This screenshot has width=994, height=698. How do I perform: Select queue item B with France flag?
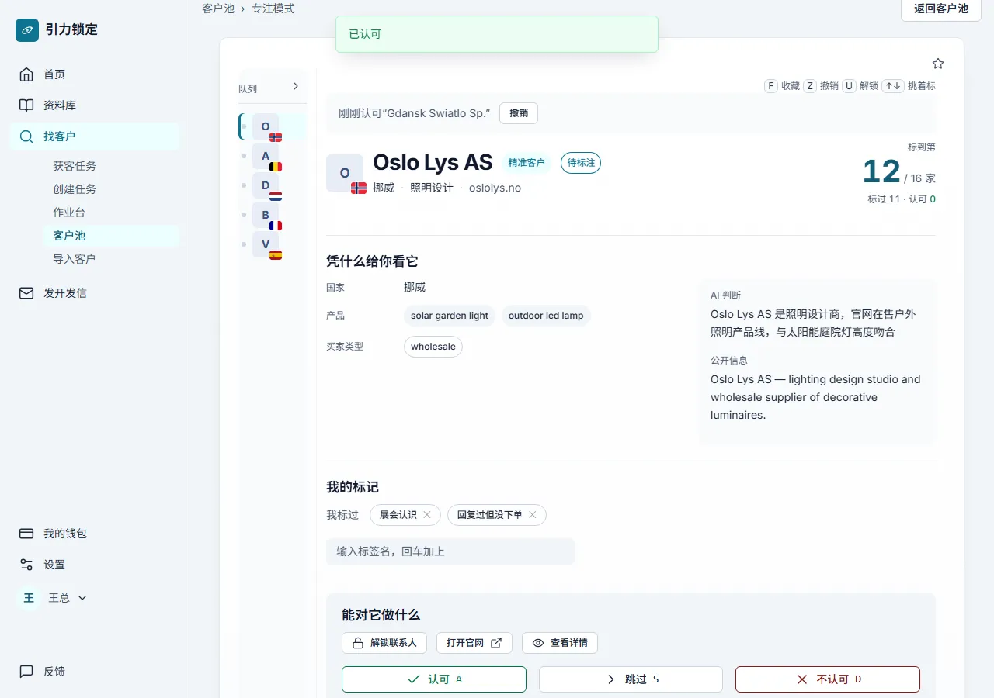point(273,215)
